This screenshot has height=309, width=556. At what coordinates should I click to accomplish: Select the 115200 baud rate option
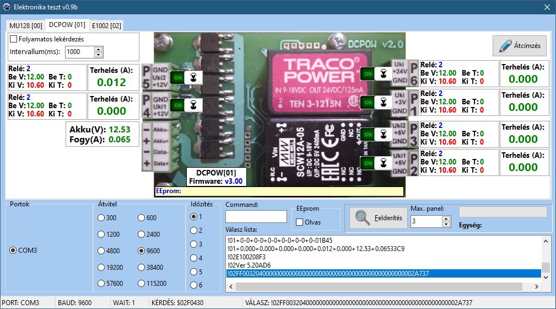tap(141, 284)
